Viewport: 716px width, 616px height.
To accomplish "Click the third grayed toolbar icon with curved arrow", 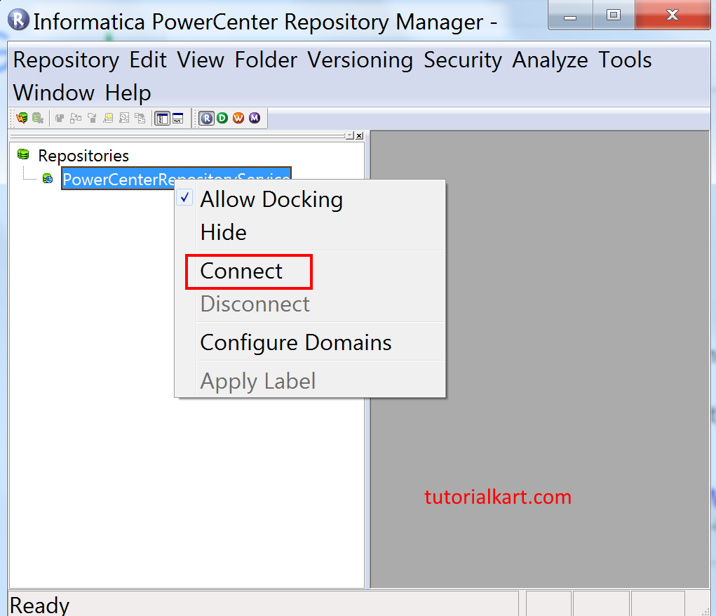I will pyautogui.click(x=92, y=119).
